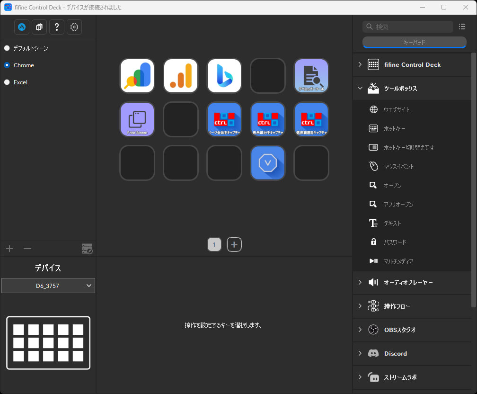The image size is (477, 394).
Task: Click the ページ全体をキャプチャ capture key
Action: pos(224,119)
